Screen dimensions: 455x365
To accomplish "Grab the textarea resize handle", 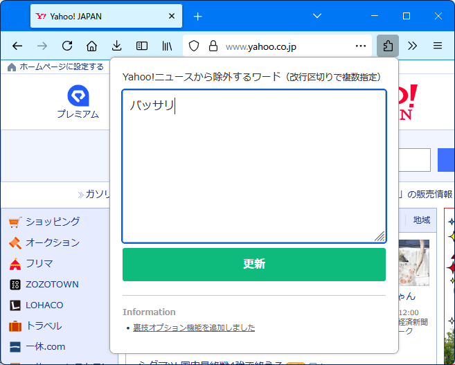I will 380,236.
